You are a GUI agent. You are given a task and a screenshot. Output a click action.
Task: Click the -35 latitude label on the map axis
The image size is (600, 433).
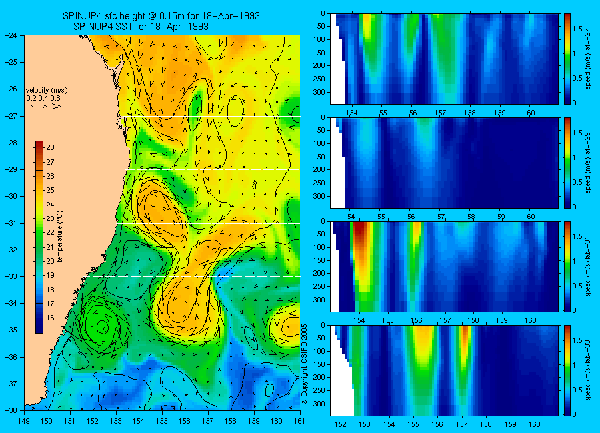point(11,330)
